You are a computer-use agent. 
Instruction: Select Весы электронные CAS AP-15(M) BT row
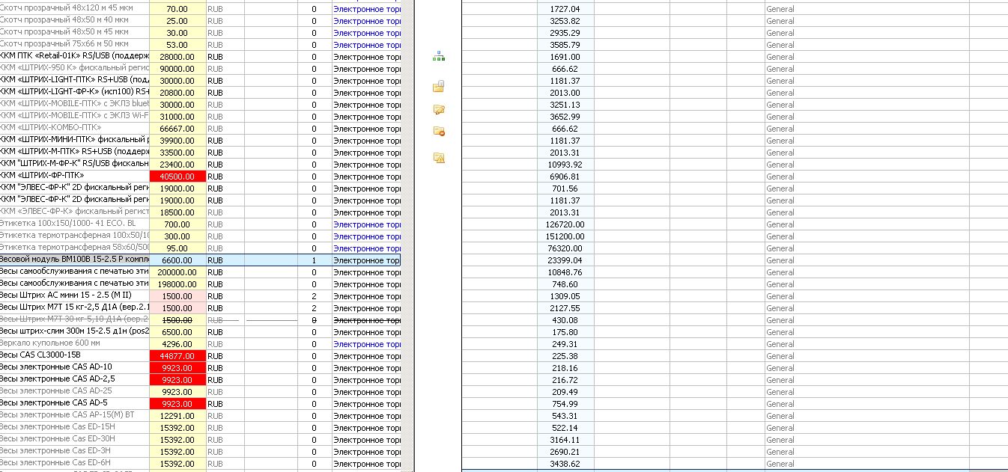pyautogui.click(x=201, y=416)
